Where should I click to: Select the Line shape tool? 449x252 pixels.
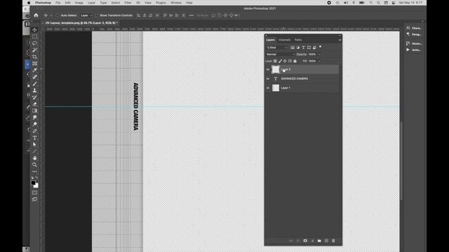pyautogui.click(x=34, y=151)
